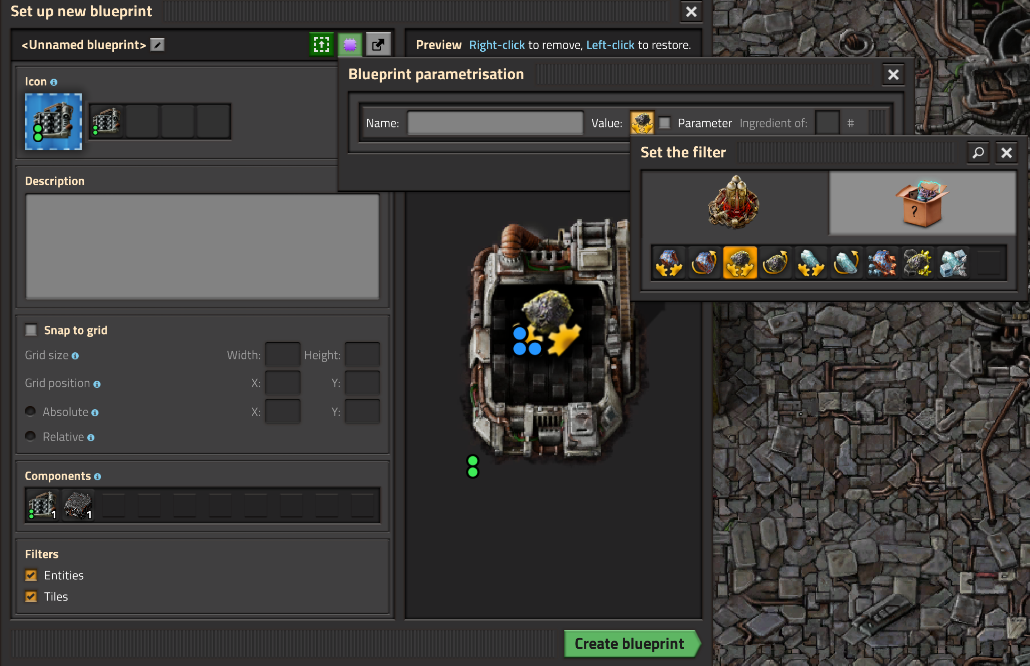Click the Description text area
The width and height of the screenshot is (1030, 666).
pyautogui.click(x=202, y=246)
